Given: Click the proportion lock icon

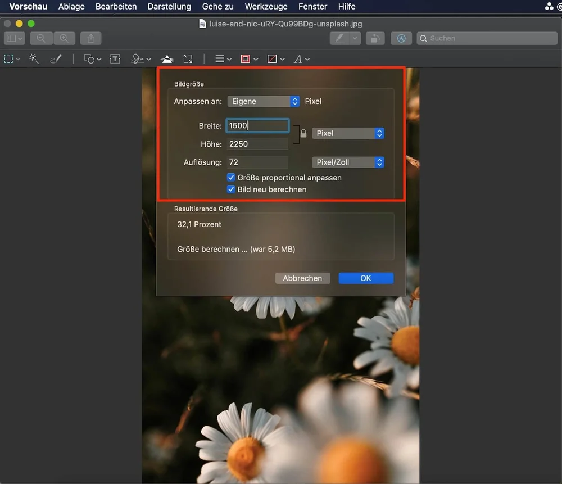Looking at the screenshot, I should tap(303, 134).
